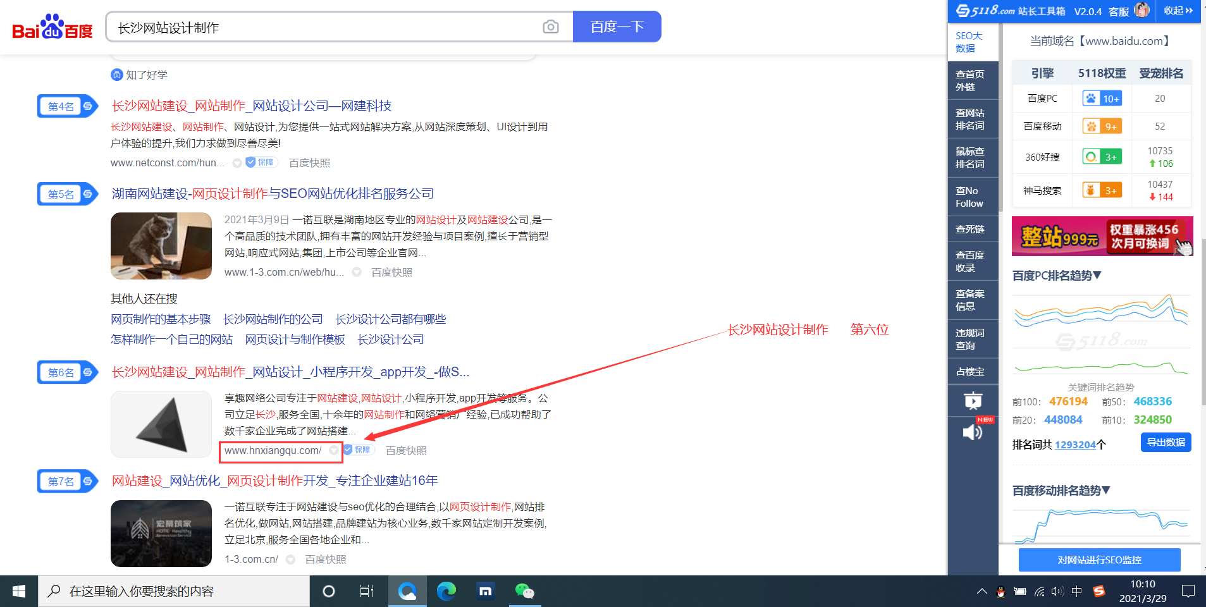Open the notification center icon
Image resolution: width=1206 pixels, height=607 pixels.
tap(1188, 591)
